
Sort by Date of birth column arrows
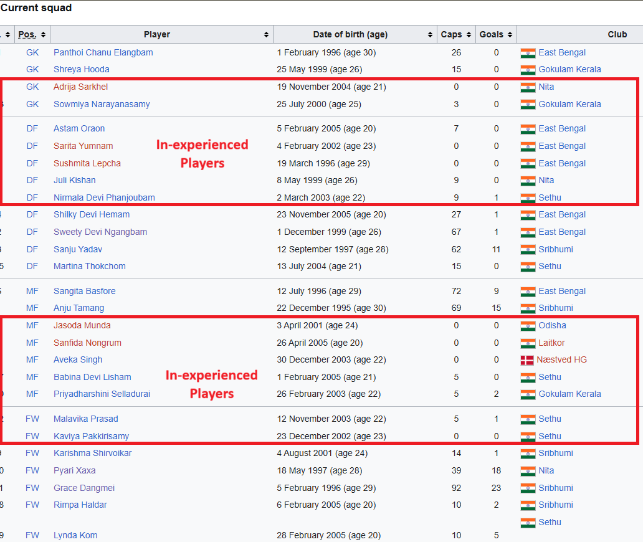pyautogui.click(x=430, y=35)
